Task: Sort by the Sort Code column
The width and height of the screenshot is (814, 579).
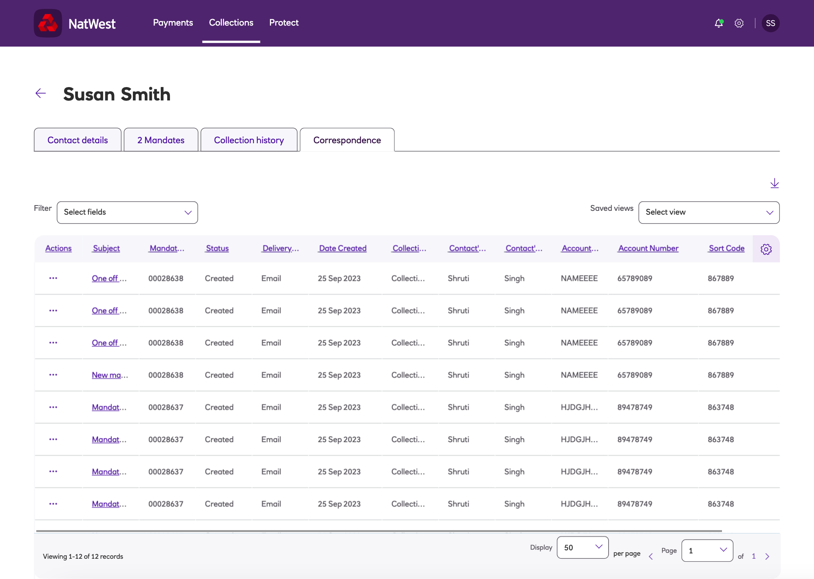Action: (x=726, y=248)
